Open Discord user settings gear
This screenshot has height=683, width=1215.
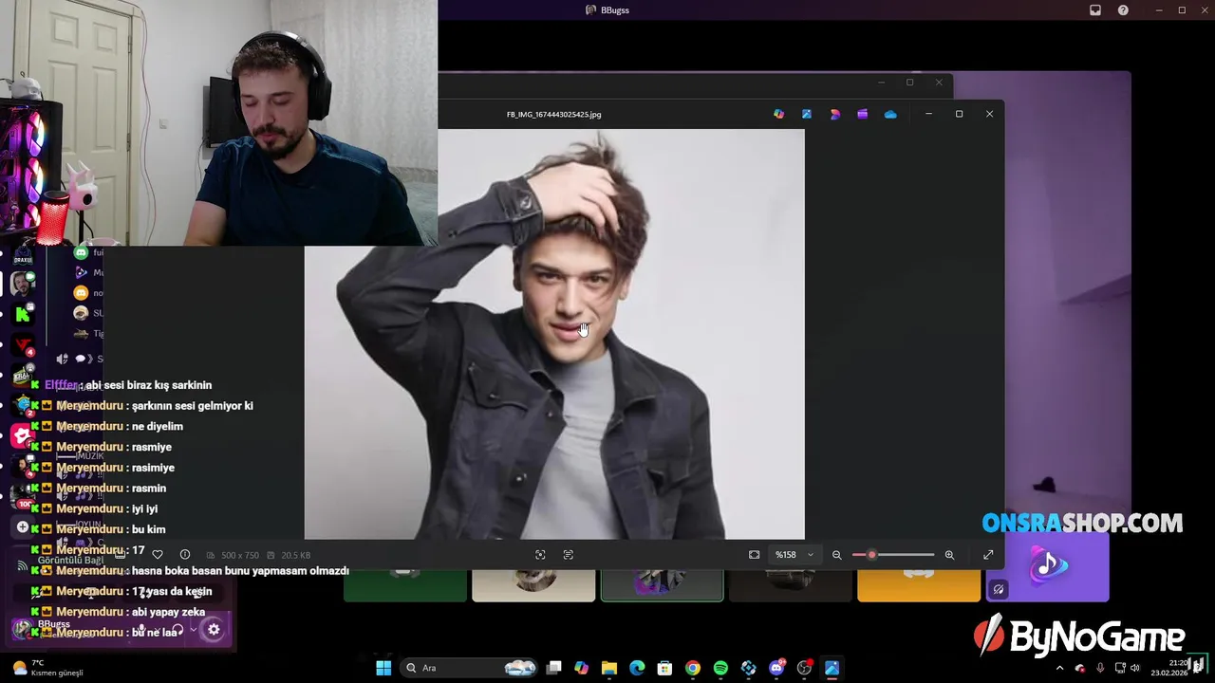(x=214, y=629)
